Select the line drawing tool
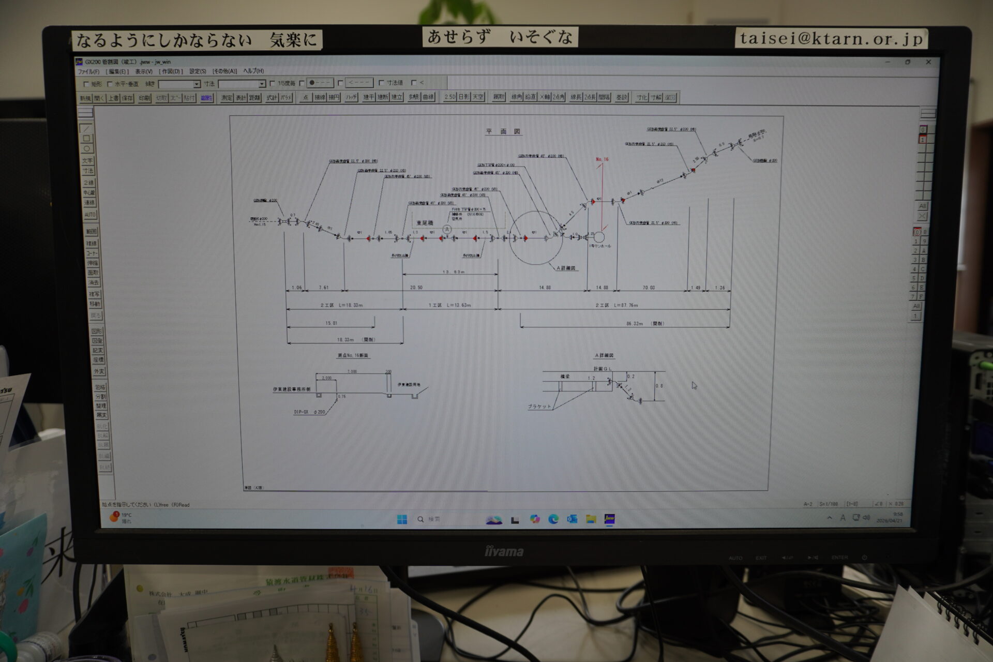993x662 pixels. (86, 128)
